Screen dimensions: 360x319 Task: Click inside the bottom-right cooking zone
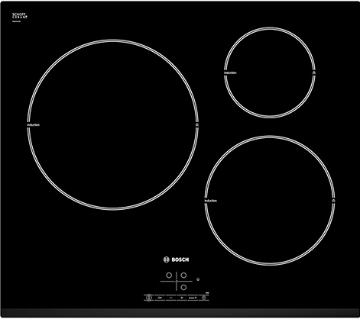click(270, 201)
